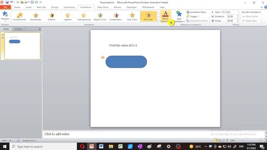Switch to the Slides pane tab
The width and height of the screenshot is (267, 150).
(6, 29)
